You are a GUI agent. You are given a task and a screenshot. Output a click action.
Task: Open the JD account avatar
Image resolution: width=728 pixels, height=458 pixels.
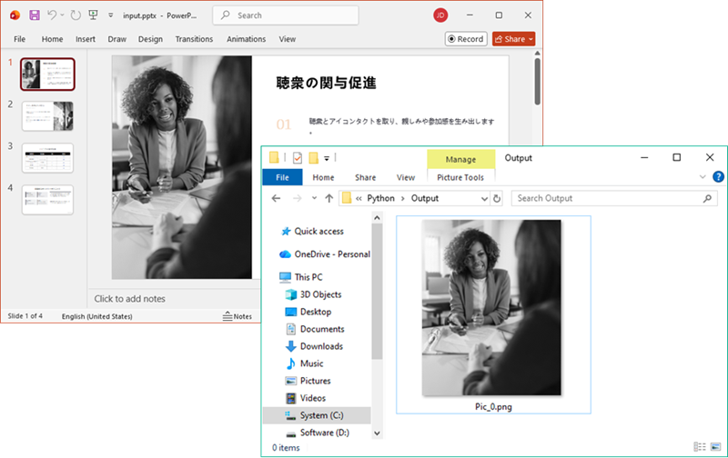440,15
